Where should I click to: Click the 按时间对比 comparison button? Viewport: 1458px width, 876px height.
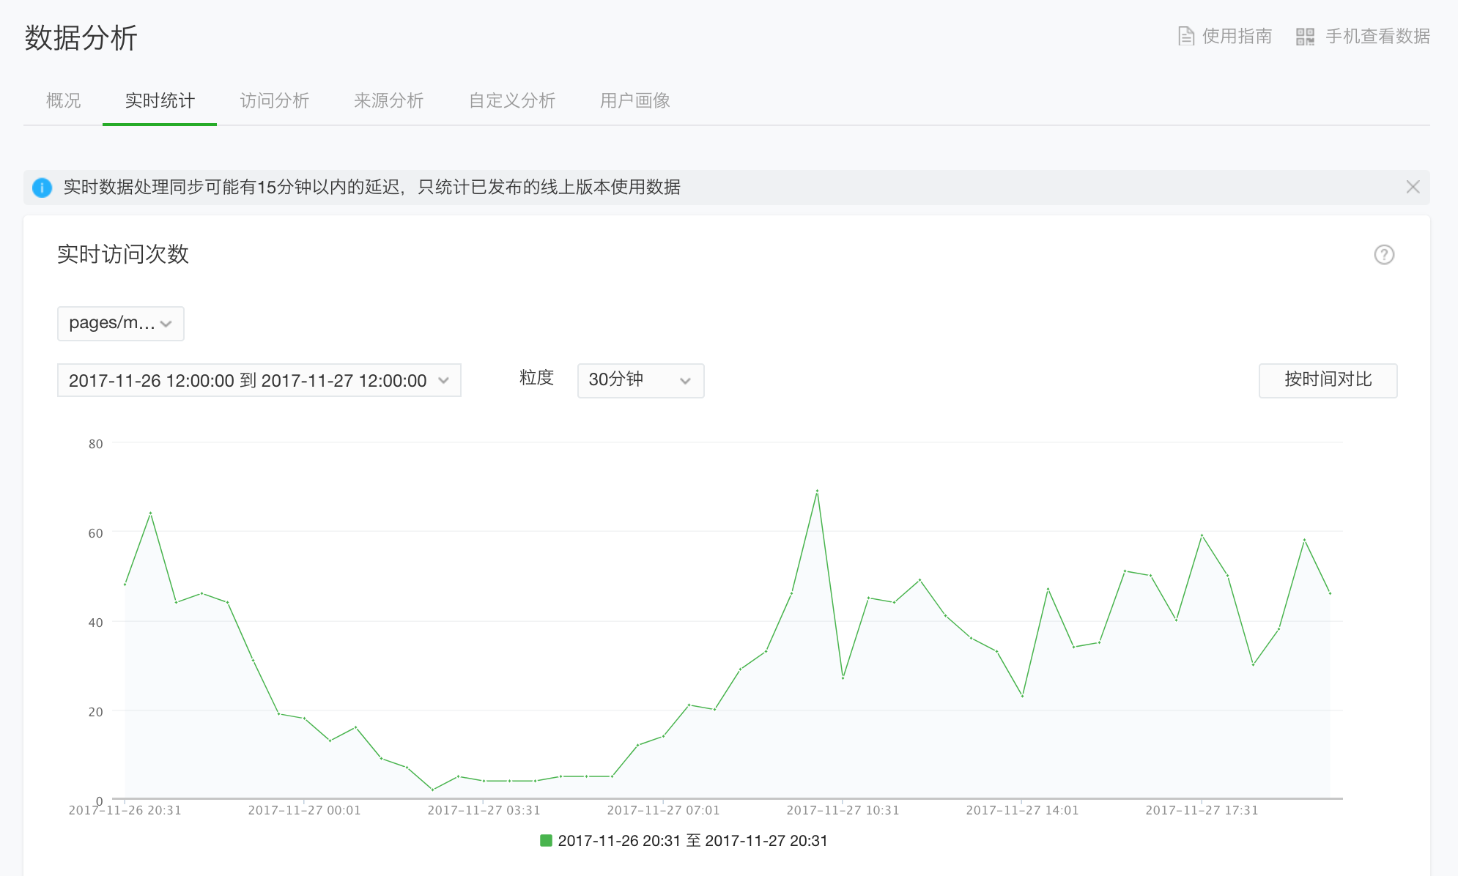tap(1328, 380)
